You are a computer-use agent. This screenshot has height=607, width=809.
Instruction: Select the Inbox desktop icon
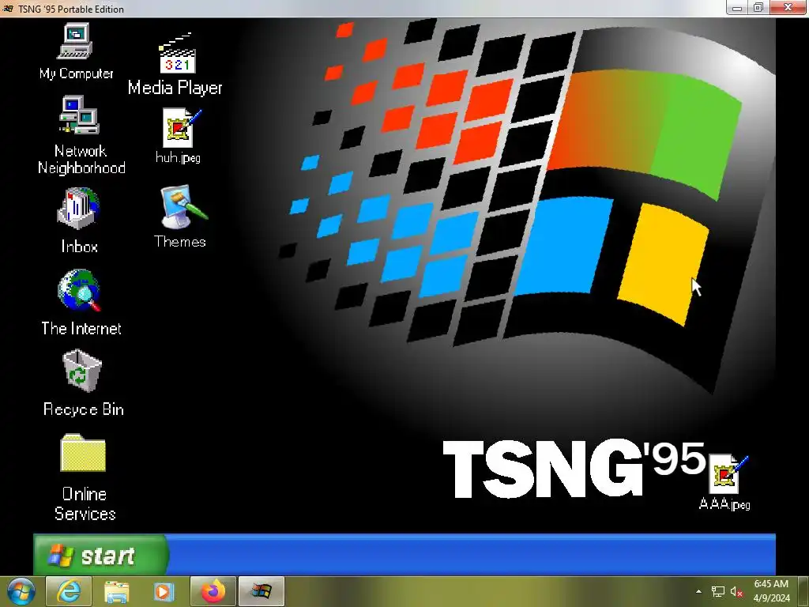(x=79, y=221)
